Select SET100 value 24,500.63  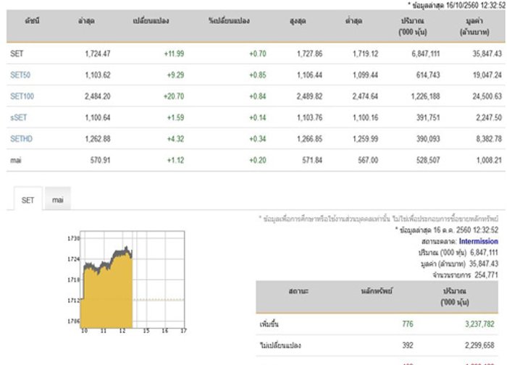487,96
